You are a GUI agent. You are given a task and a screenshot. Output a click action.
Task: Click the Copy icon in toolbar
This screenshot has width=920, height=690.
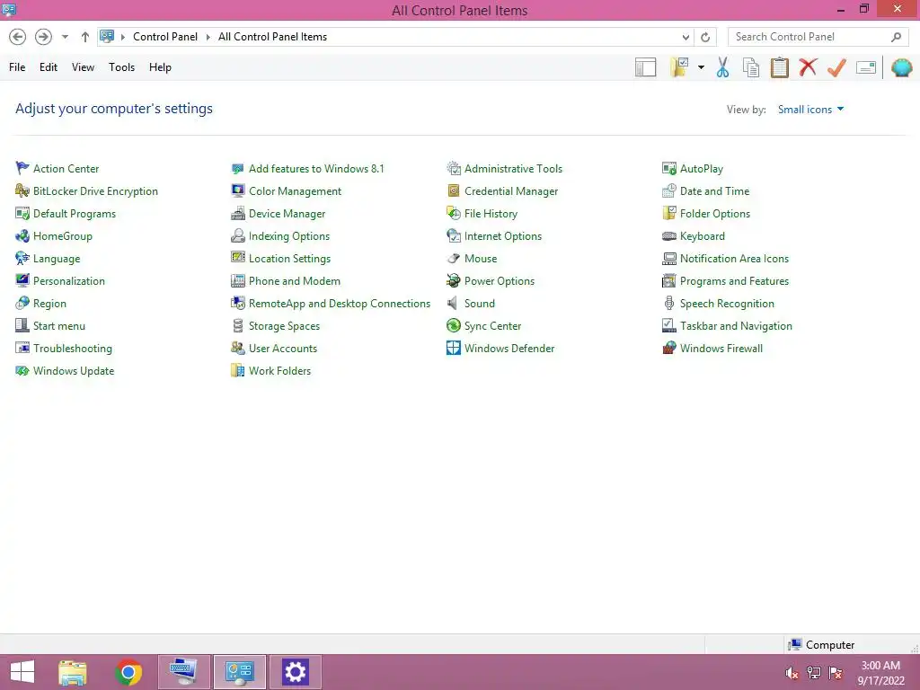pos(751,67)
